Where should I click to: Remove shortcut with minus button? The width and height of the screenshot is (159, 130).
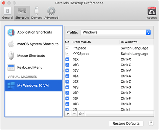point(74,114)
